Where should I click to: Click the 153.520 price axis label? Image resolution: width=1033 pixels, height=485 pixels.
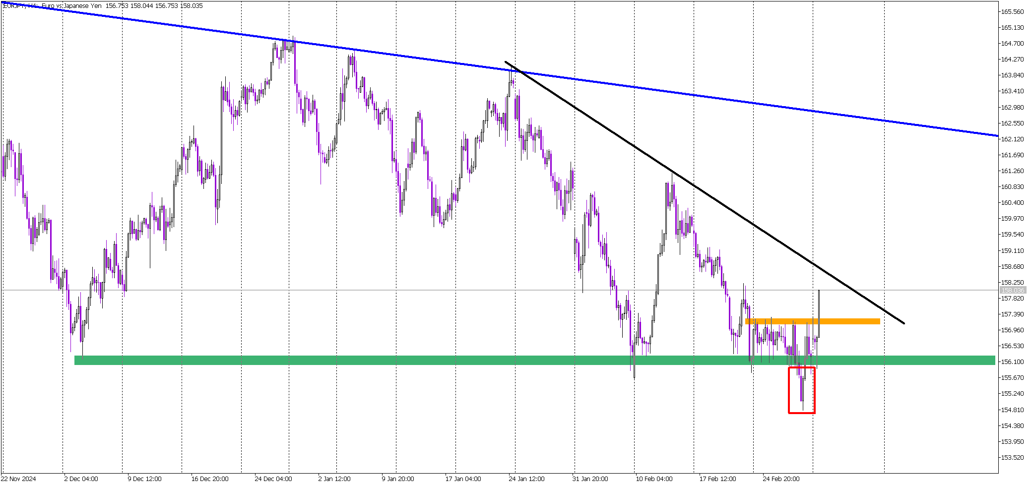point(1012,457)
